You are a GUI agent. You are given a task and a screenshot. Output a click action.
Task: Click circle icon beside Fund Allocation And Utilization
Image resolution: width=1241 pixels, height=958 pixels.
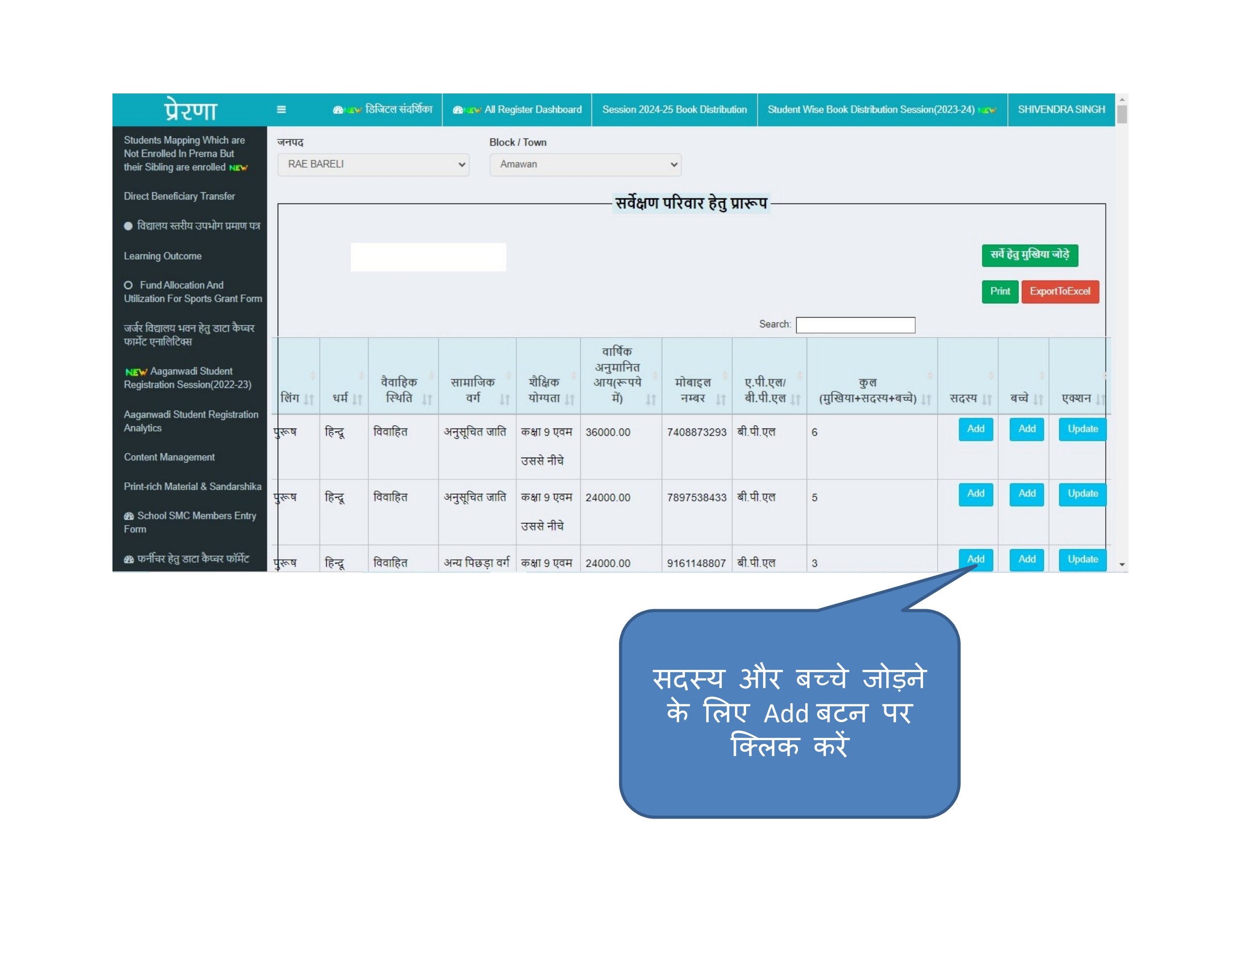click(x=128, y=285)
